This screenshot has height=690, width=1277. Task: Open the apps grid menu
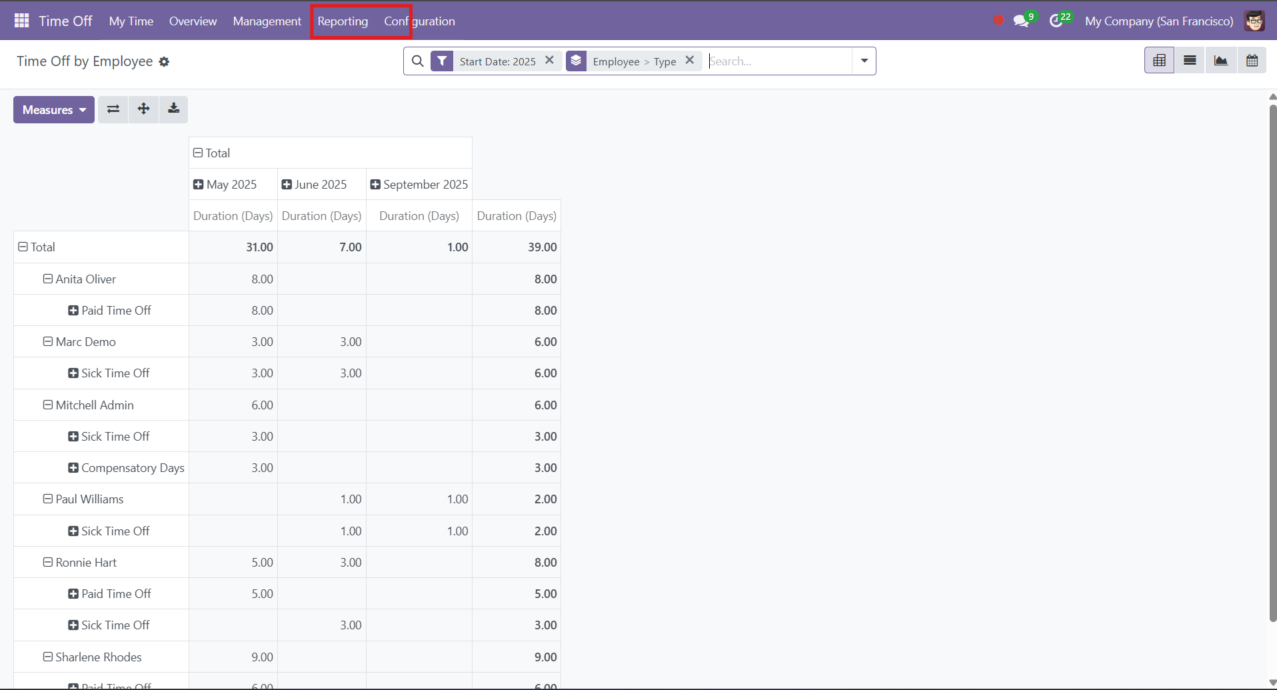tap(21, 20)
